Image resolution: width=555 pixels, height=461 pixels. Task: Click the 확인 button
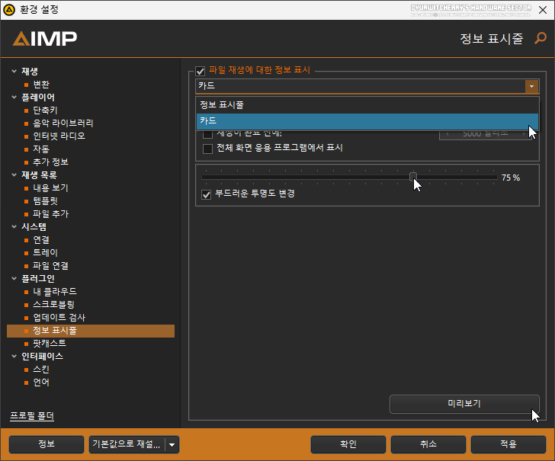(348, 444)
